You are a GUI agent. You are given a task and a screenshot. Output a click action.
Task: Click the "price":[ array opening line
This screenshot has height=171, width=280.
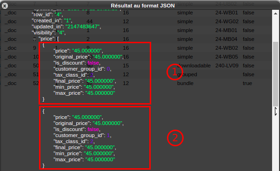pos(48,39)
